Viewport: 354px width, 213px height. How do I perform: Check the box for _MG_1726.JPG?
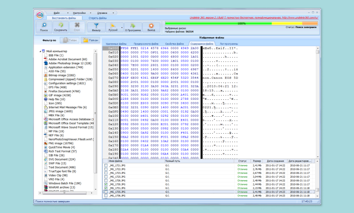(x=106, y=180)
